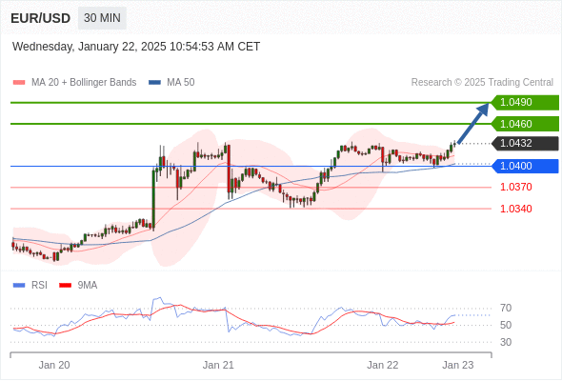Click the EUR/USD pair title
The width and height of the screenshot is (562, 381).
click(41, 18)
